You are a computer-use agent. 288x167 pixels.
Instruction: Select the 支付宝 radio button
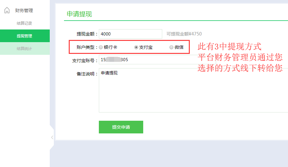(136, 47)
